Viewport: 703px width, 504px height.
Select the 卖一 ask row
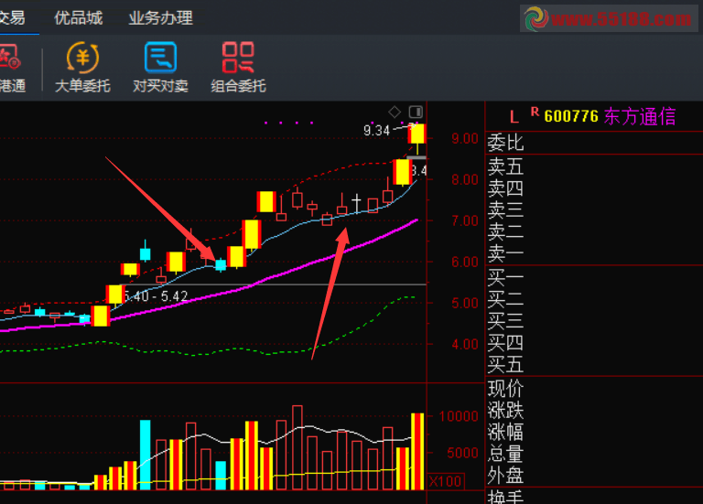coord(506,253)
